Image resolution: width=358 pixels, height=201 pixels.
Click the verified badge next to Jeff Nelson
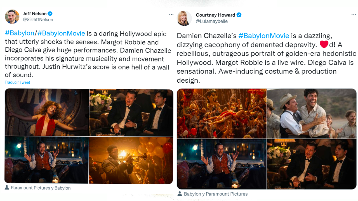pyautogui.click(x=50, y=13)
